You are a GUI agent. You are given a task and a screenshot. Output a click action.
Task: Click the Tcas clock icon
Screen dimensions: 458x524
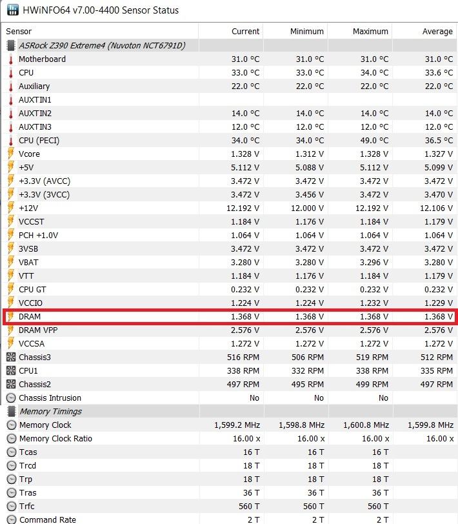(12, 452)
